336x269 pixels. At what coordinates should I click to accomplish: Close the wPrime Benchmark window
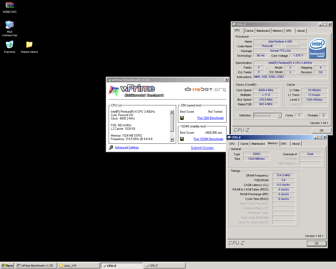point(227,80)
